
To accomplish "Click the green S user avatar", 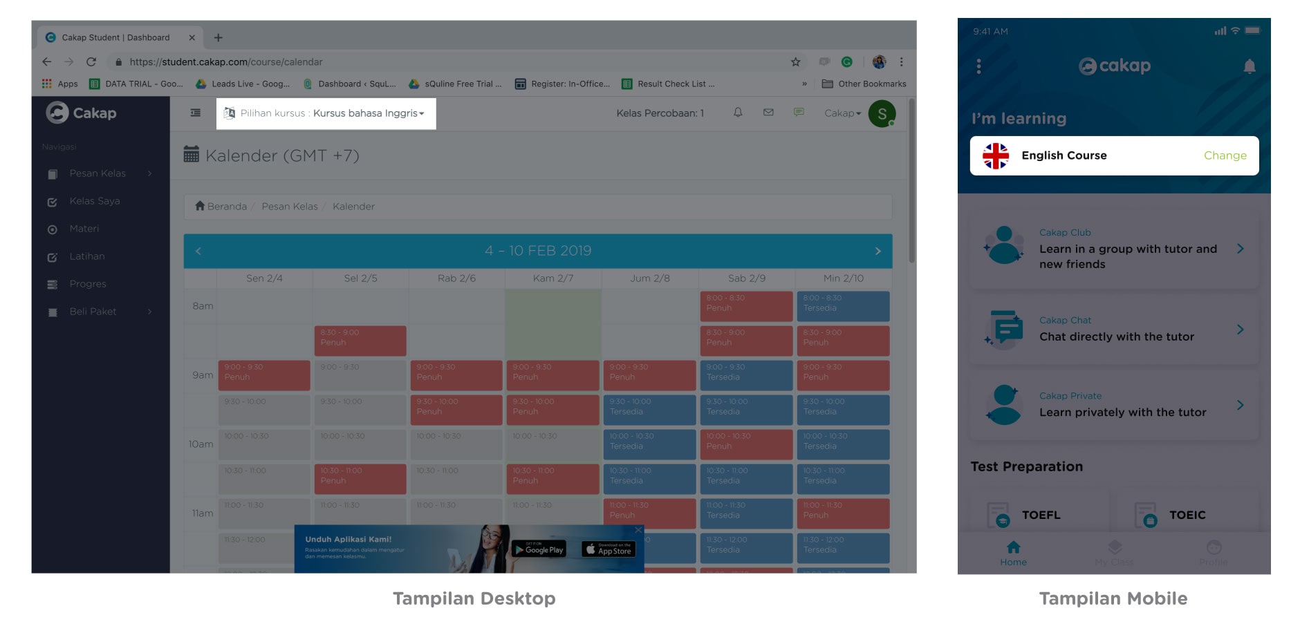I will (x=882, y=114).
